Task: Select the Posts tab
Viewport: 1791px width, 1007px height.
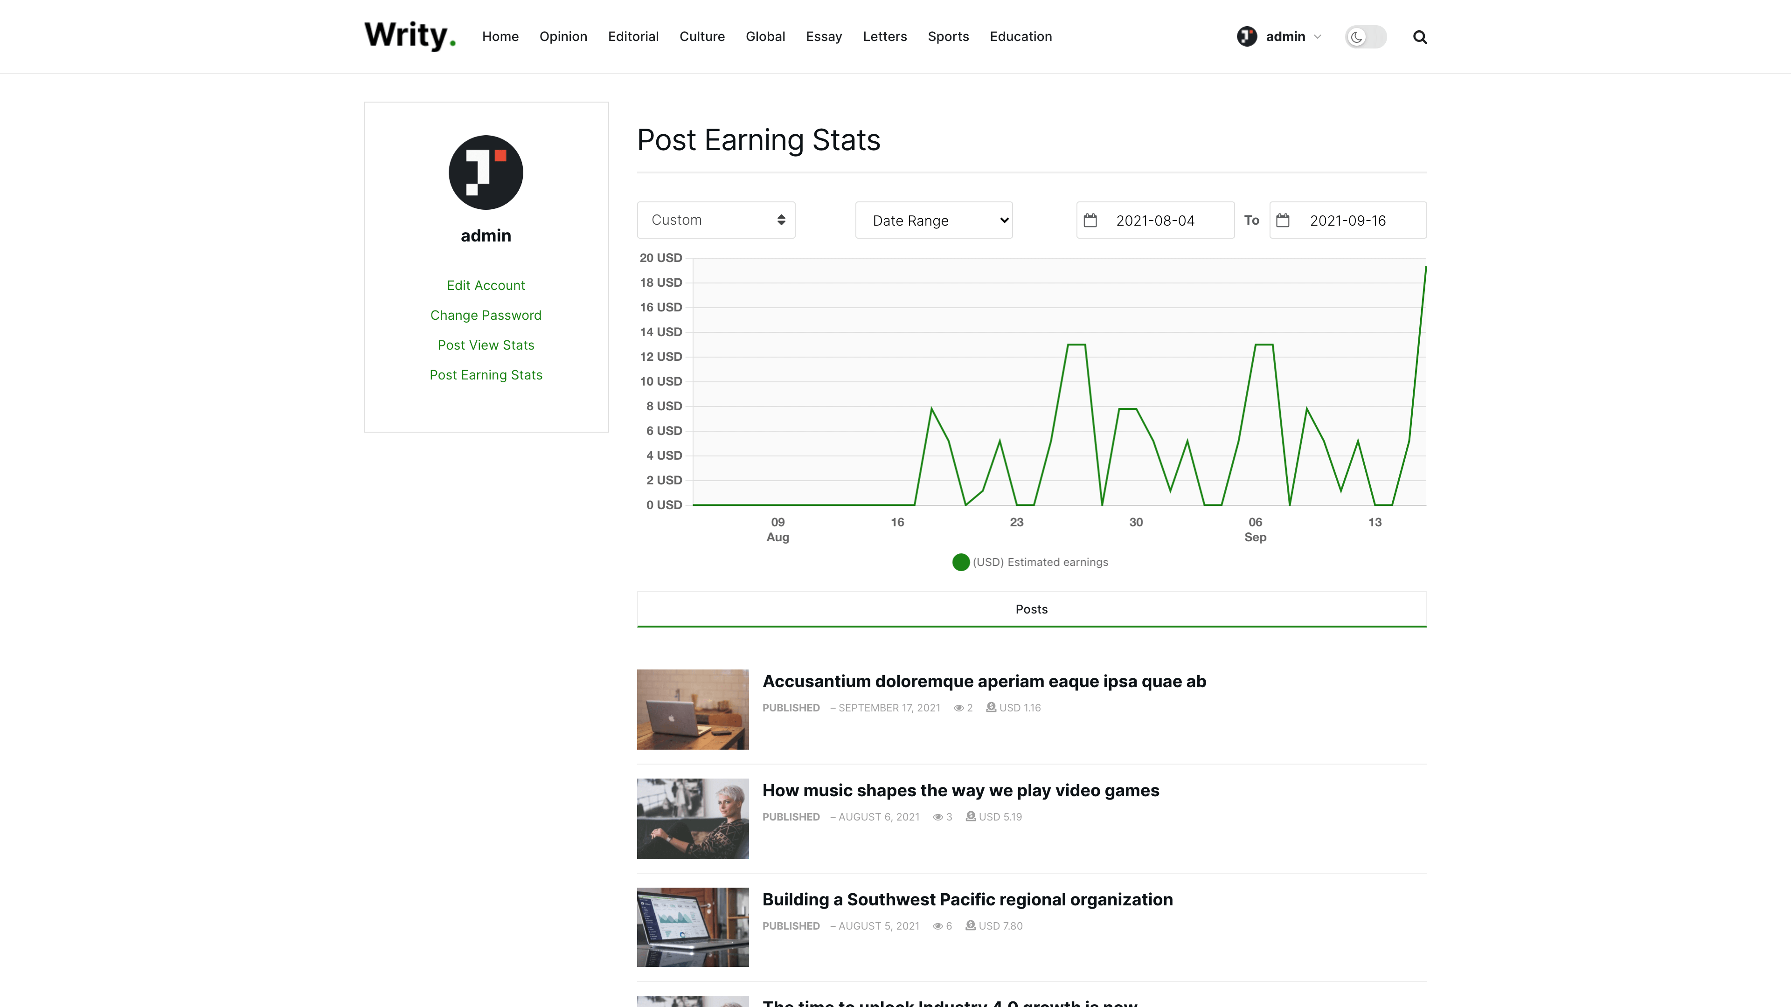Action: point(1031,609)
